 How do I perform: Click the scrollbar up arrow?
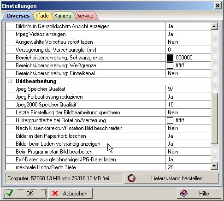[214, 26]
